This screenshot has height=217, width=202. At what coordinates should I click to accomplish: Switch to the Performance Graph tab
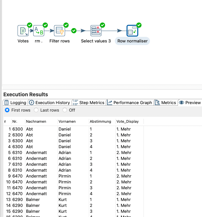click(x=129, y=102)
